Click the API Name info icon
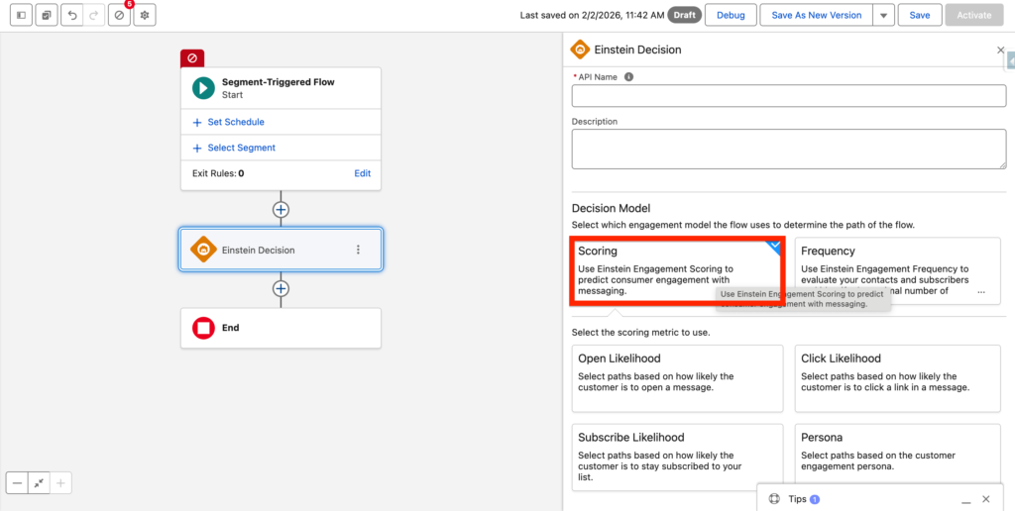 coord(628,77)
